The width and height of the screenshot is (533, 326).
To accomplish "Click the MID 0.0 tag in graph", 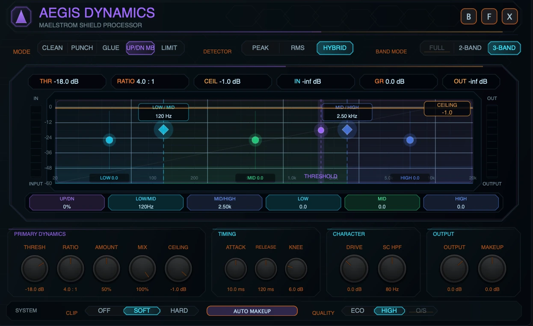I will tap(255, 178).
